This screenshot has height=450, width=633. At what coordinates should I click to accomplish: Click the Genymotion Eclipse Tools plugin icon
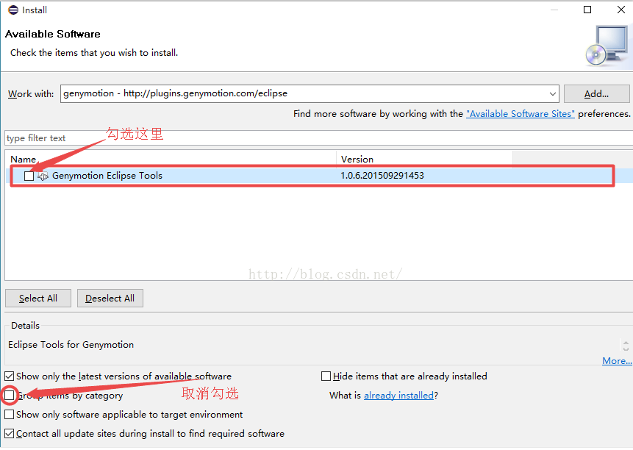point(43,176)
